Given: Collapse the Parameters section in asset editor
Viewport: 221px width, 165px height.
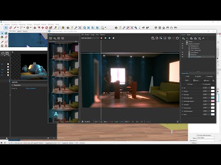Looking at the screenshot, I should [x=12, y=85].
